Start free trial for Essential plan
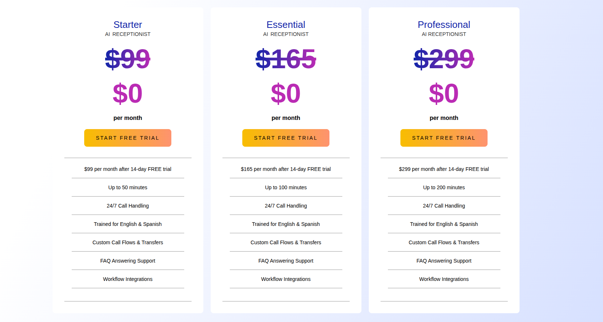603x322 pixels. coord(286,138)
